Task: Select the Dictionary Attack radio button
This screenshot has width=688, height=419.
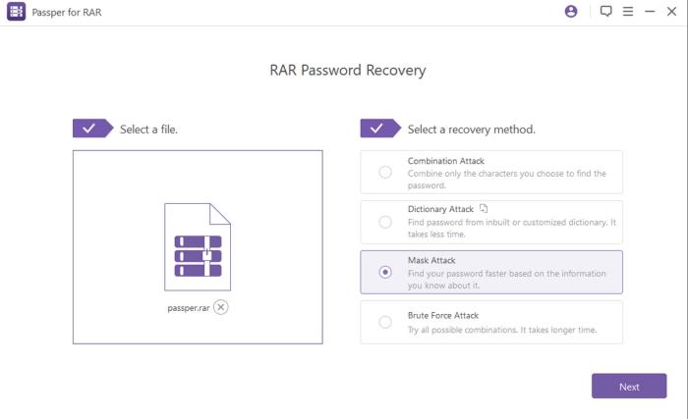Action: tap(385, 222)
